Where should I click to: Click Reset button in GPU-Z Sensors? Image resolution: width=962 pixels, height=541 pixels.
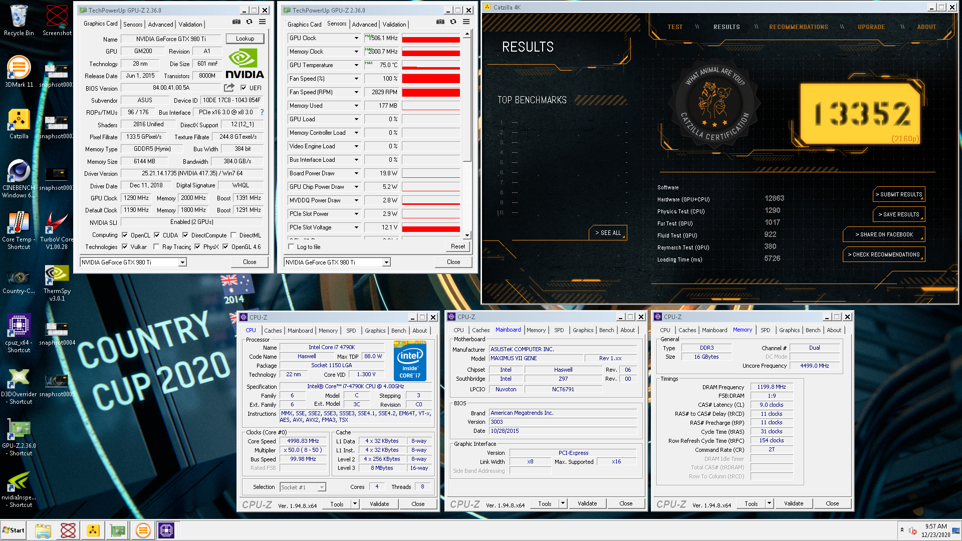click(x=457, y=246)
